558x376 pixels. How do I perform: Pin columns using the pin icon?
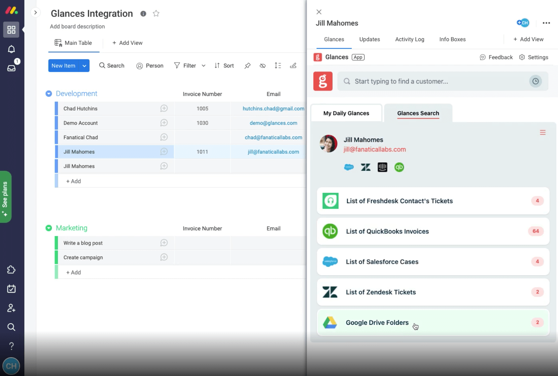point(247,66)
